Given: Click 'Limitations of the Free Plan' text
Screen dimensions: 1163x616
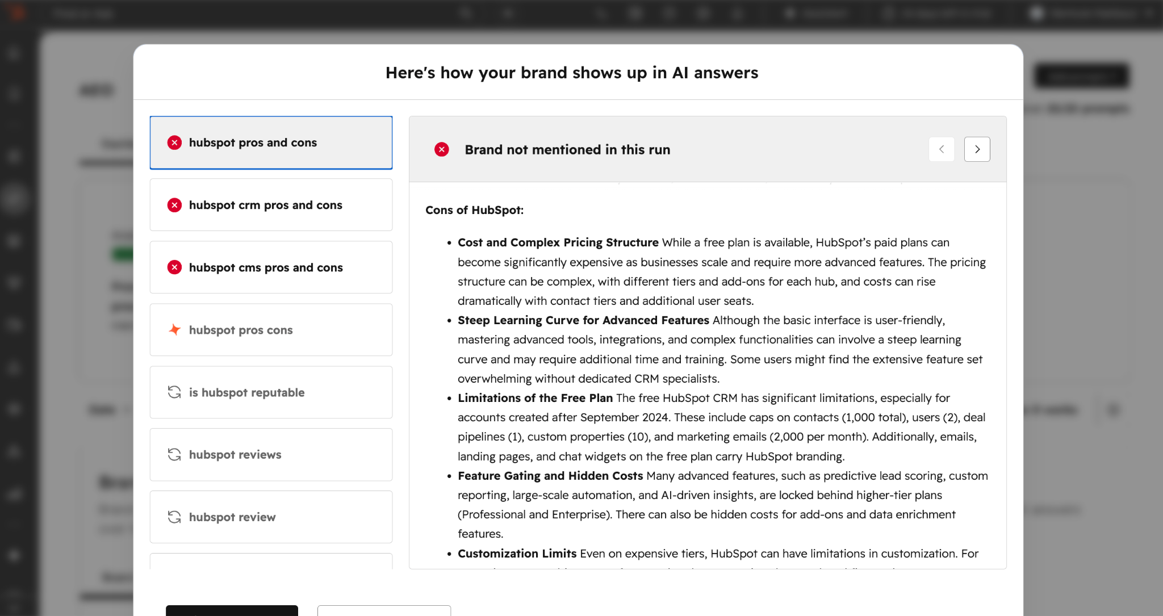Looking at the screenshot, I should coord(535,398).
